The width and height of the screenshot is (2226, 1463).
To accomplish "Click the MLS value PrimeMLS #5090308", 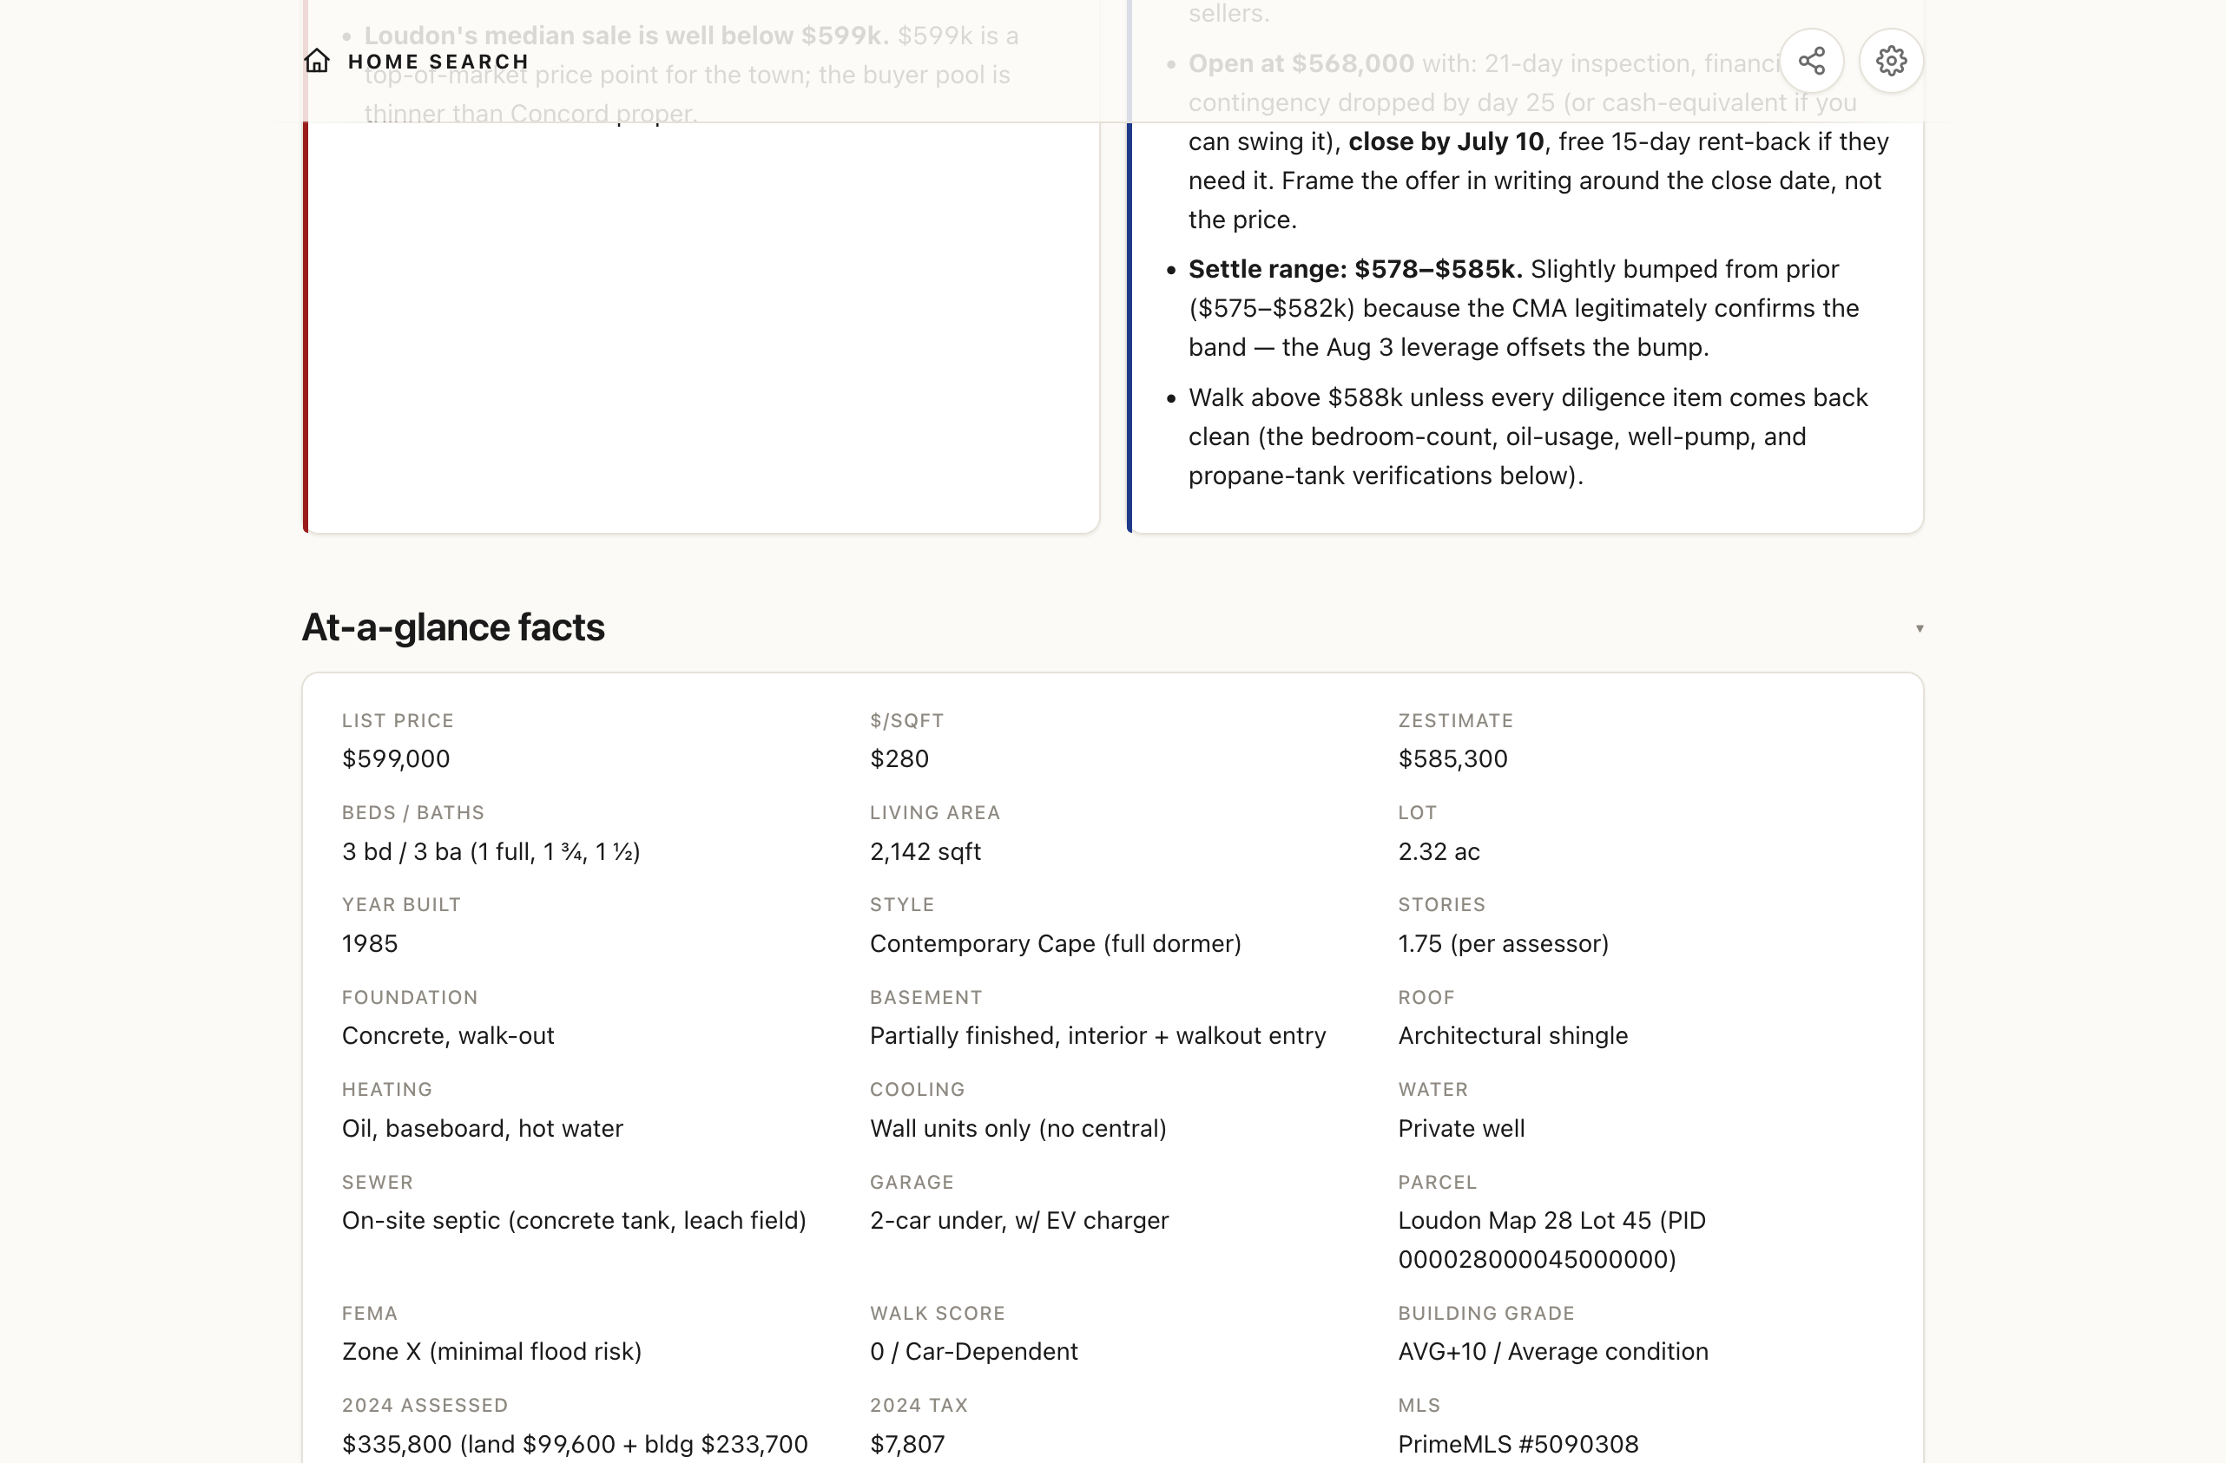I will [1518, 1443].
